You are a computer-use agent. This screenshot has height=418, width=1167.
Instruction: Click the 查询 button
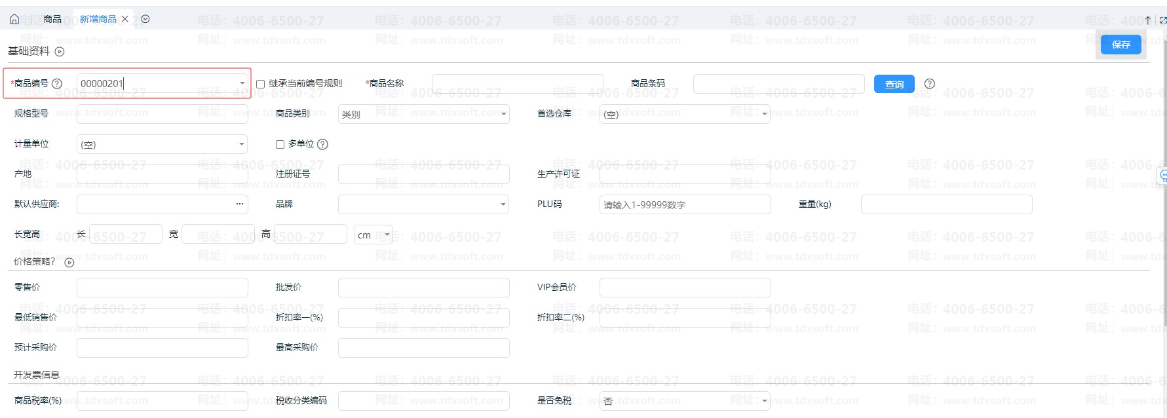894,84
